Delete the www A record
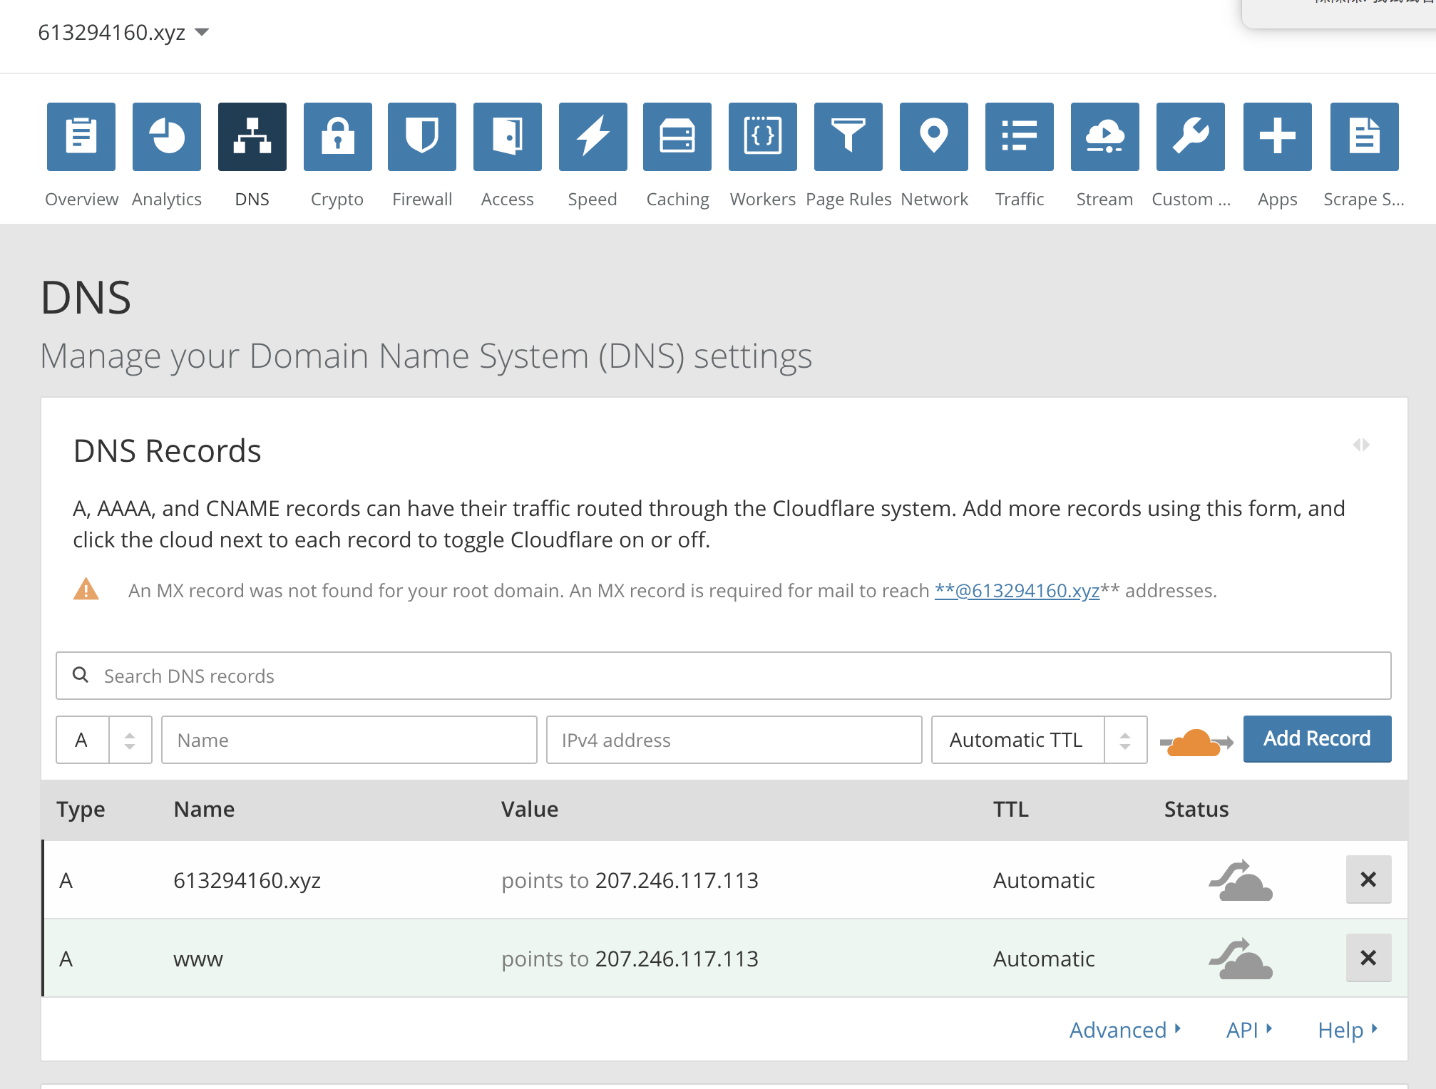Screen dimensions: 1436x1089 click(1368, 958)
